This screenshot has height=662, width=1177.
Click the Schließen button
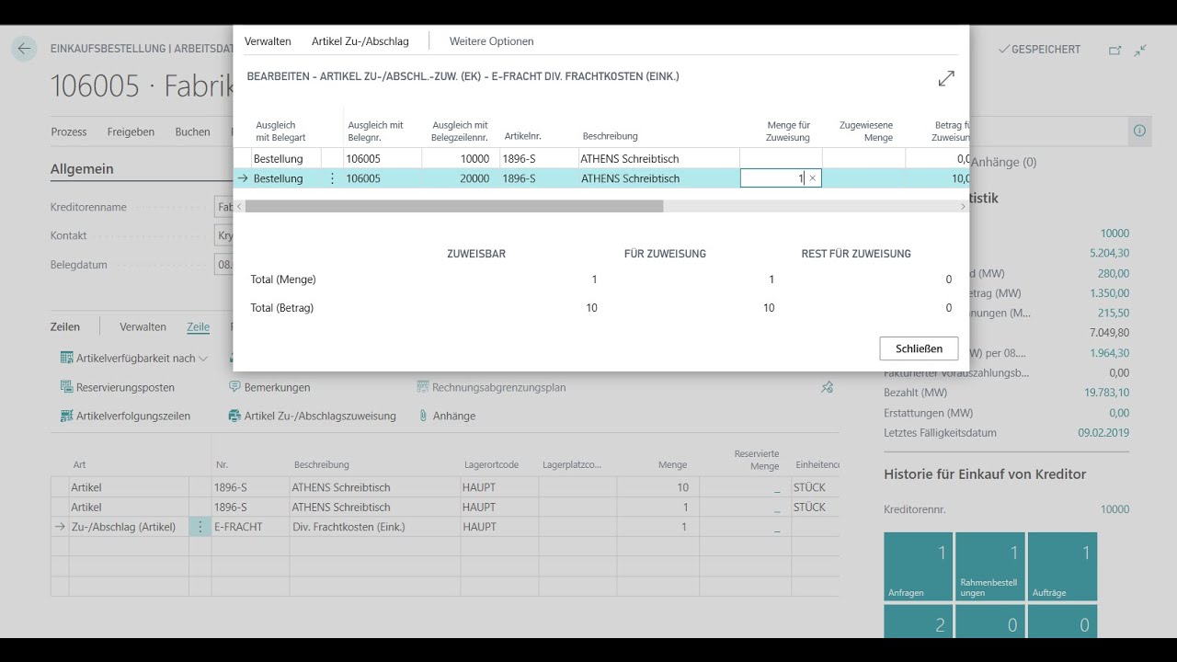(x=919, y=348)
